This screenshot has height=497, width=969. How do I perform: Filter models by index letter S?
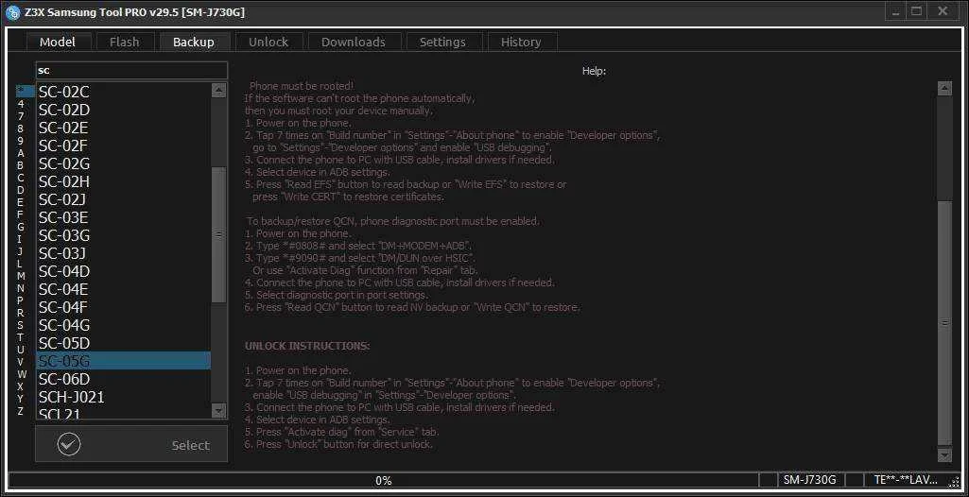(21, 325)
